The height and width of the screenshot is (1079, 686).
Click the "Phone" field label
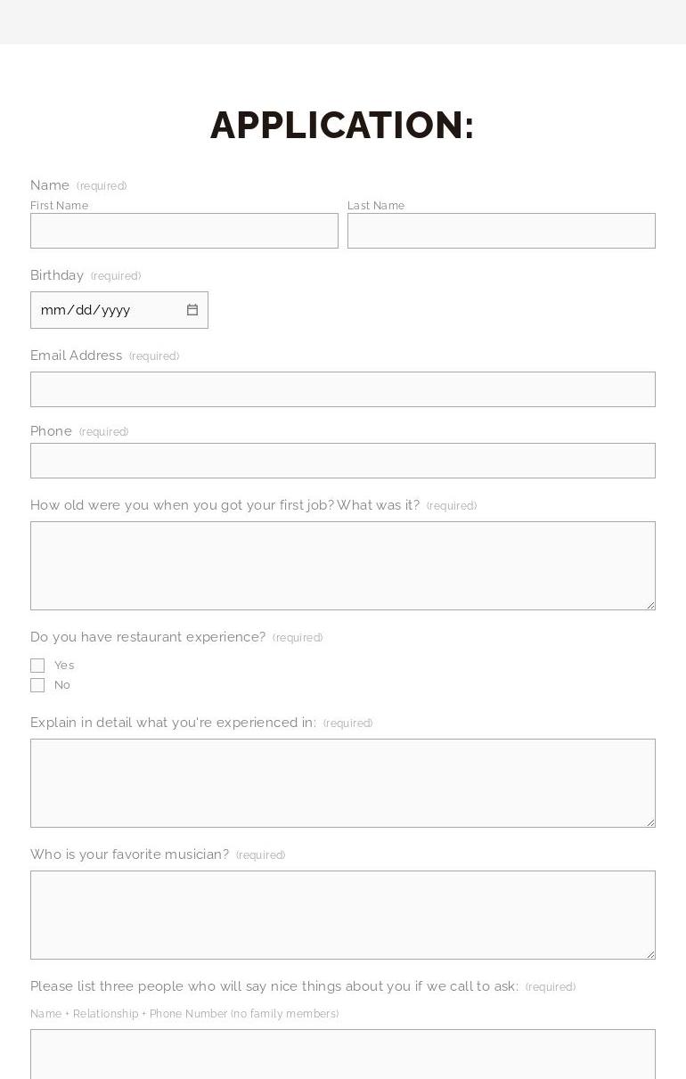[x=52, y=431]
